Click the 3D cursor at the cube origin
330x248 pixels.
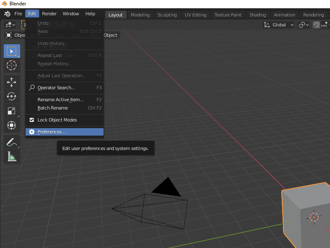coord(314,217)
